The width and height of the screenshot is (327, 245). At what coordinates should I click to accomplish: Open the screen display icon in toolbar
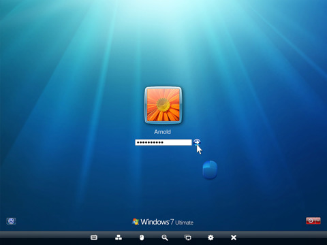(188, 238)
